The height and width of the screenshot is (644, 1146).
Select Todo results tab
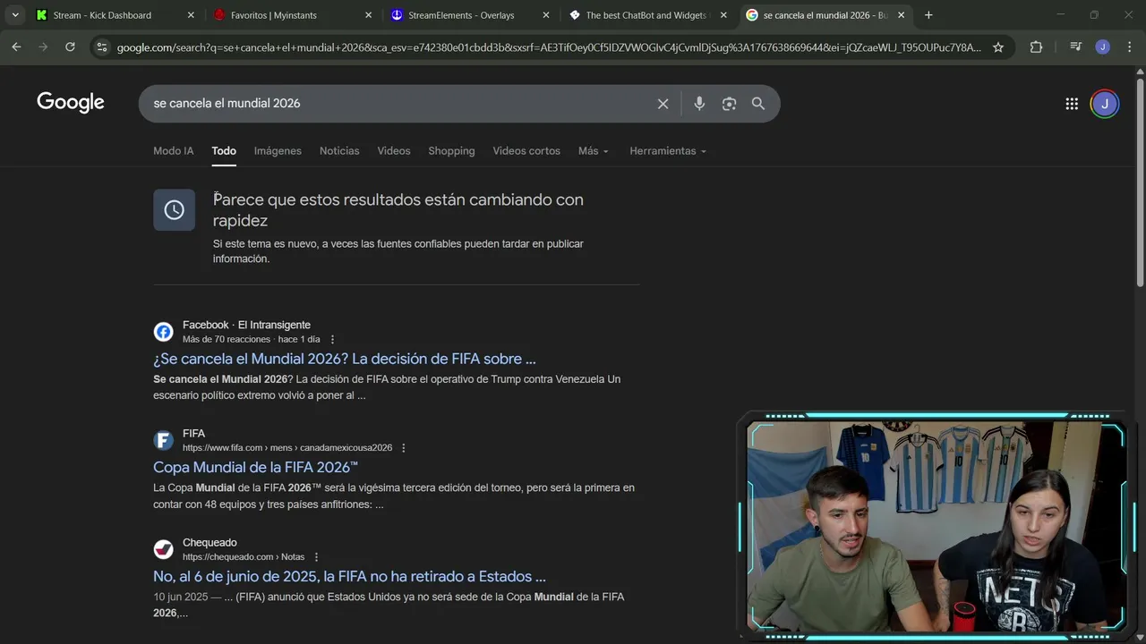click(x=224, y=151)
